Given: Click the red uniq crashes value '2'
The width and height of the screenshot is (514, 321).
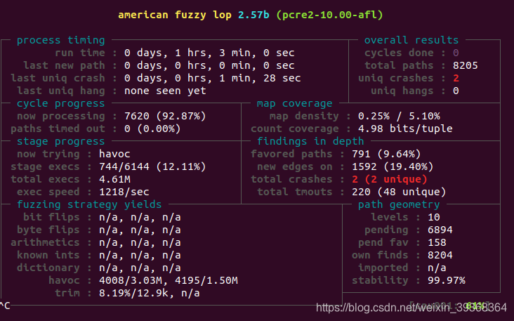Looking at the screenshot, I should point(456,78).
